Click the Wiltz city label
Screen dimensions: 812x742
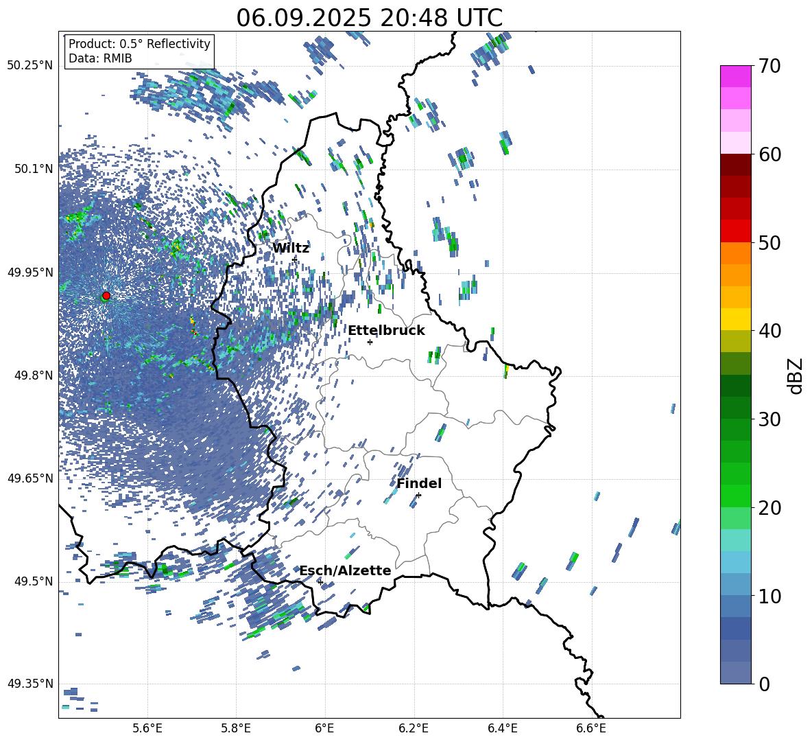tap(291, 248)
